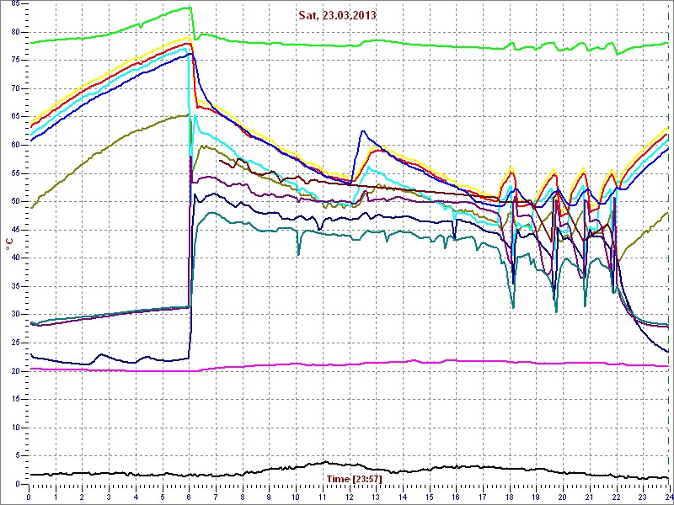Click the y-axis value 50
Screen dimensions: 674x505
(15, 201)
